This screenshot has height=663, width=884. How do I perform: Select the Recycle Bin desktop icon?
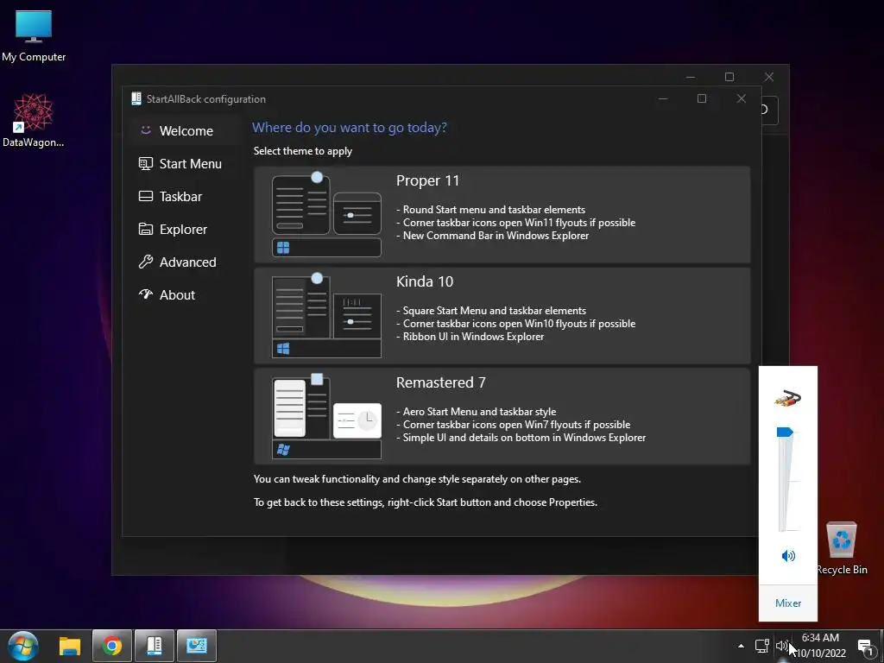pos(842,548)
